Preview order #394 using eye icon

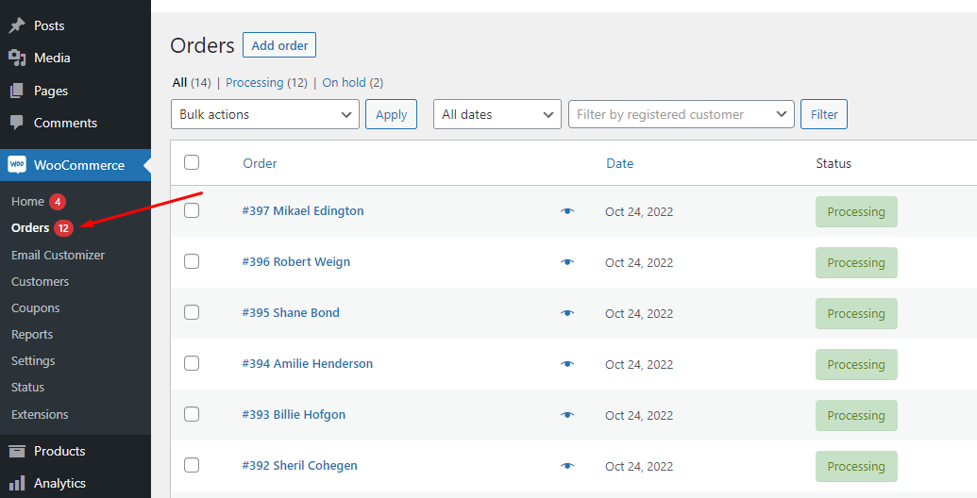567,364
